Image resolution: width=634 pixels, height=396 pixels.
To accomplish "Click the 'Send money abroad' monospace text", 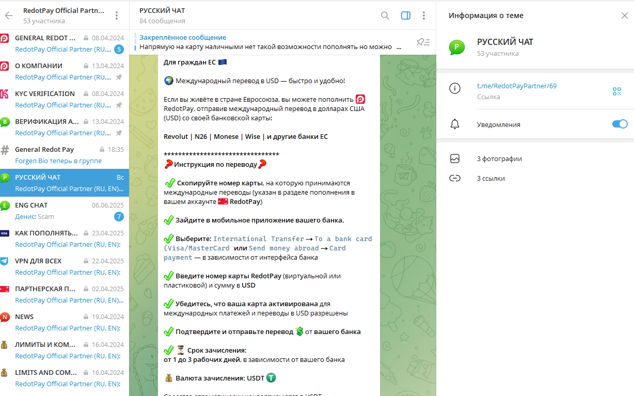I will 284,248.
